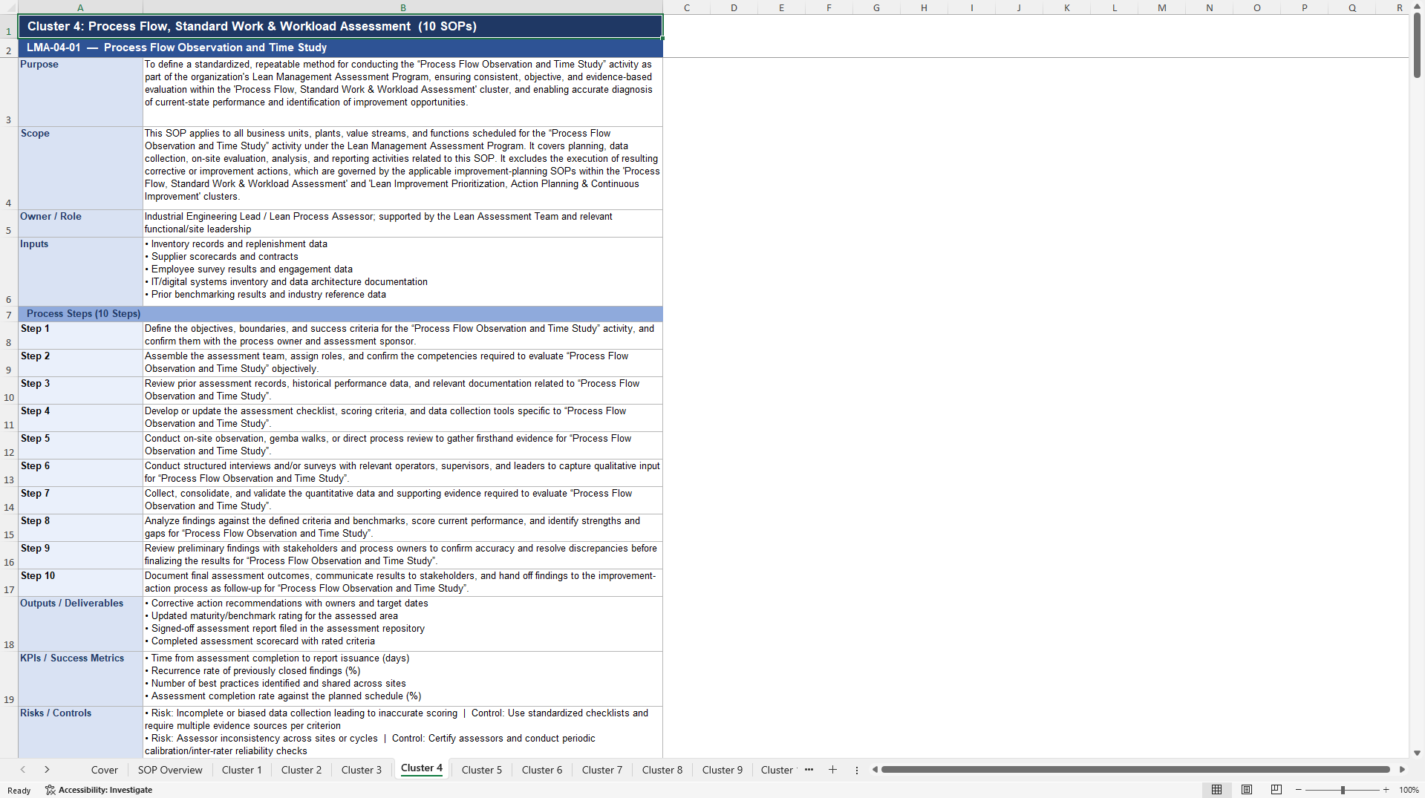Switch to Cluster 1 sheet
This screenshot has width=1425, height=798.
(x=242, y=770)
